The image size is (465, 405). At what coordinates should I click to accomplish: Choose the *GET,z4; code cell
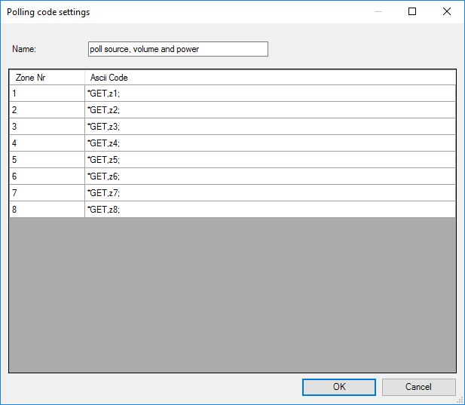point(270,143)
